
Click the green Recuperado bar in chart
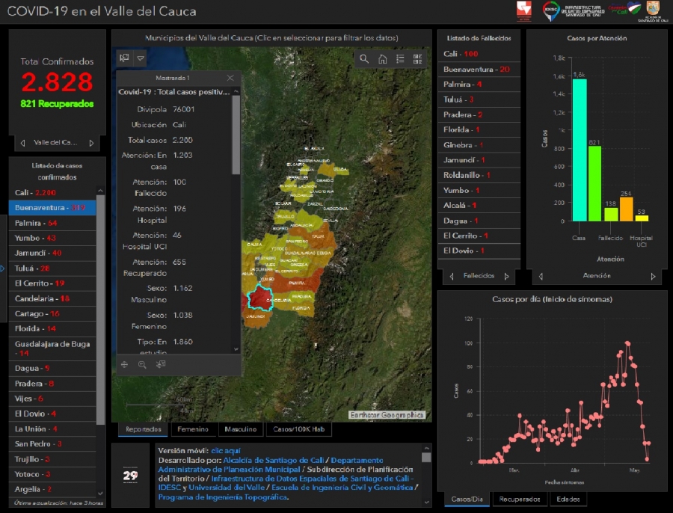click(594, 183)
